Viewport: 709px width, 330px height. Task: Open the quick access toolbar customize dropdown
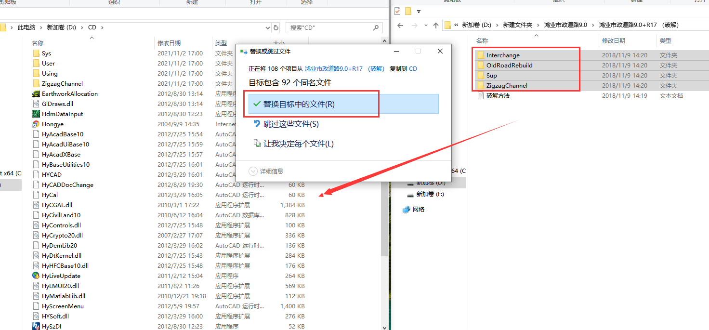point(419,11)
